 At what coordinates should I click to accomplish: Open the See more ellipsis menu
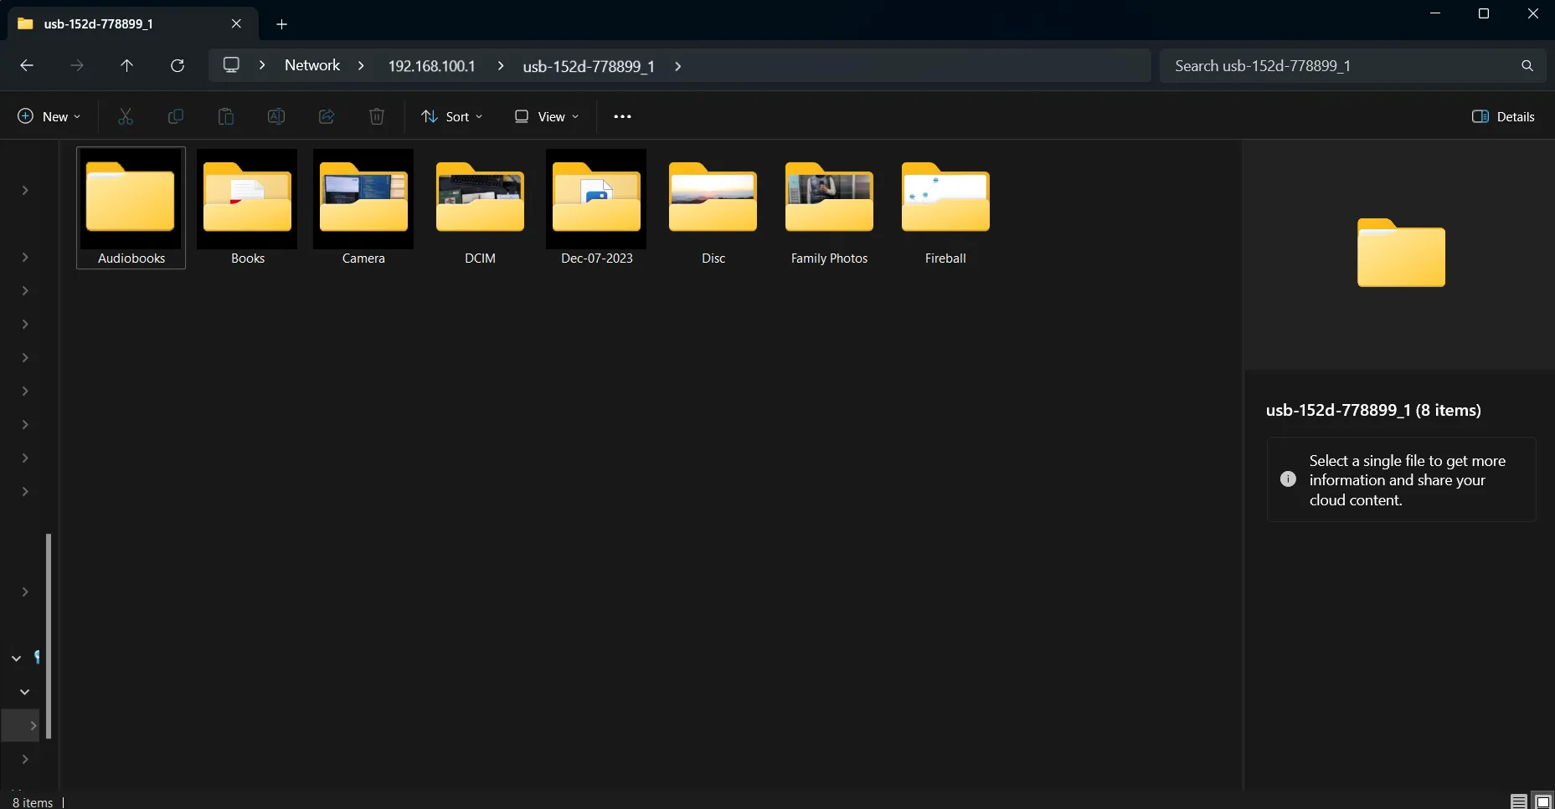(x=622, y=116)
